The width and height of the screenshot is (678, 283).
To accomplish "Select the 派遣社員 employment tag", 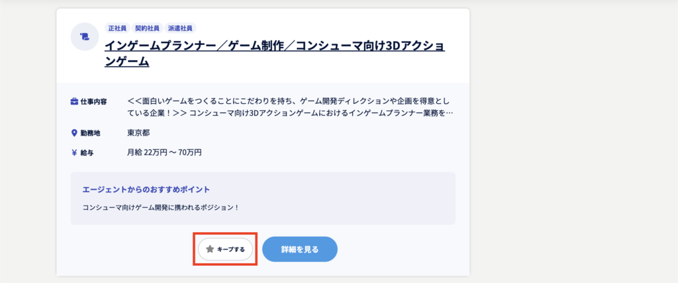I will pos(178,28).
